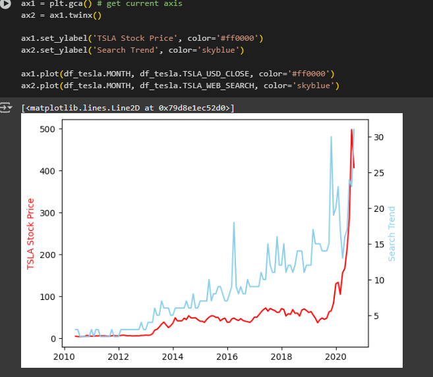The height and width of the screenshot is (377, 433).
Task: Click the ax2.plot TSLA_WEB_SEARCH code line
Action: (180, 86)
